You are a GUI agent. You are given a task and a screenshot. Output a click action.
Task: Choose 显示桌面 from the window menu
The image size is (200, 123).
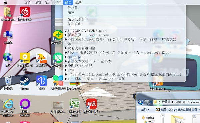point(74,24)
